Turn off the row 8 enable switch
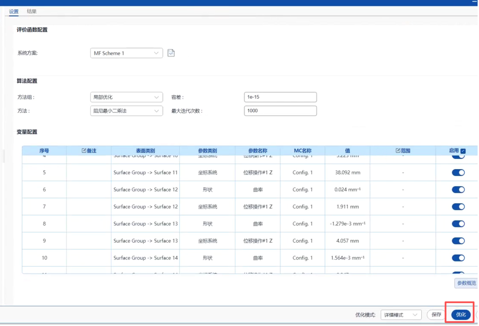 [x=458, y=224]
